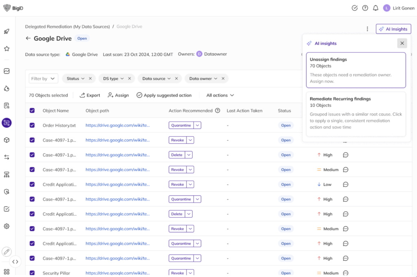
Task: Expand the Filter by dropdown
Action: point(44,79)
